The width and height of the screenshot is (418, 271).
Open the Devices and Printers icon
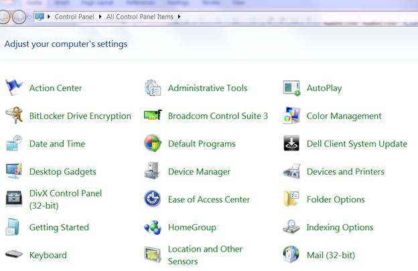click(x=291, y=171)
